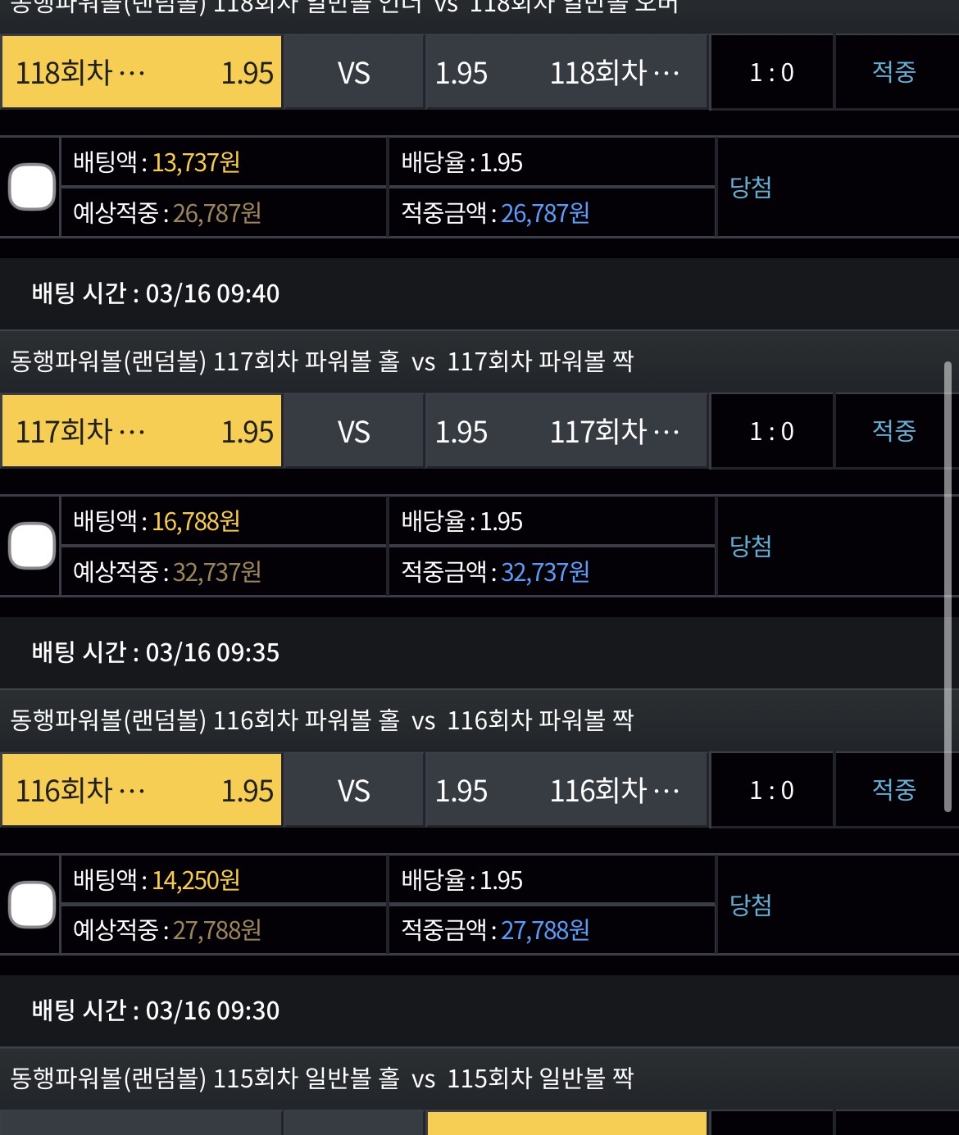
Task: Select the yellow 116회차 1.95 left option
Action: pyautogui.click(x=143, y=791)
